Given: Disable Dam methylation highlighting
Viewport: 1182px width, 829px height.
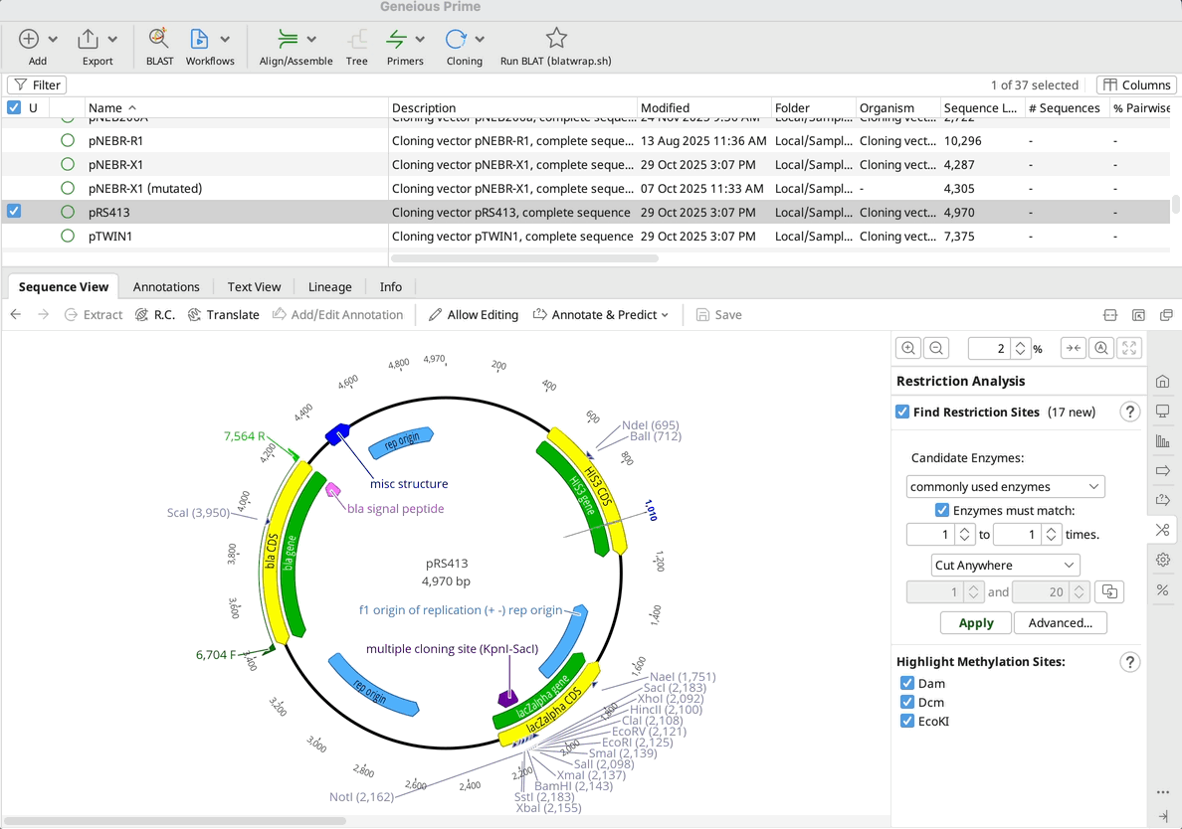Looking at the screenshot, I should coord(907,683).
